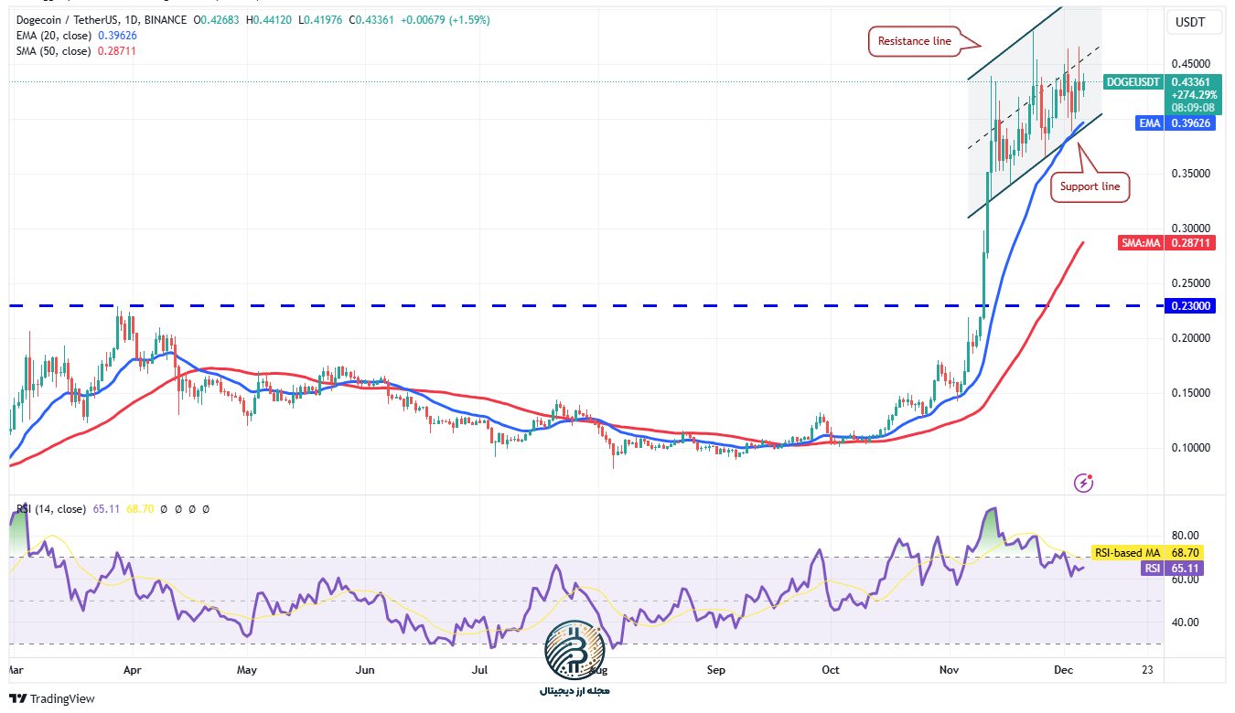This screenshot has height=713, width=1235.
Task: Select the SMA (50, close) indicator legend
Action: coord(51,51)
